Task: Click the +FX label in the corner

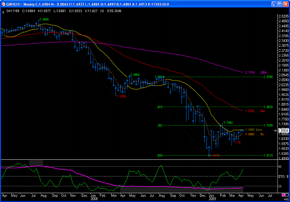Action: [286, 199]
